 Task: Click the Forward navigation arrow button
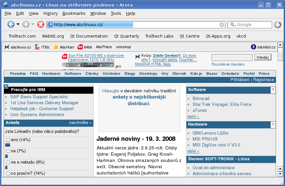click(x=26, y=24)
